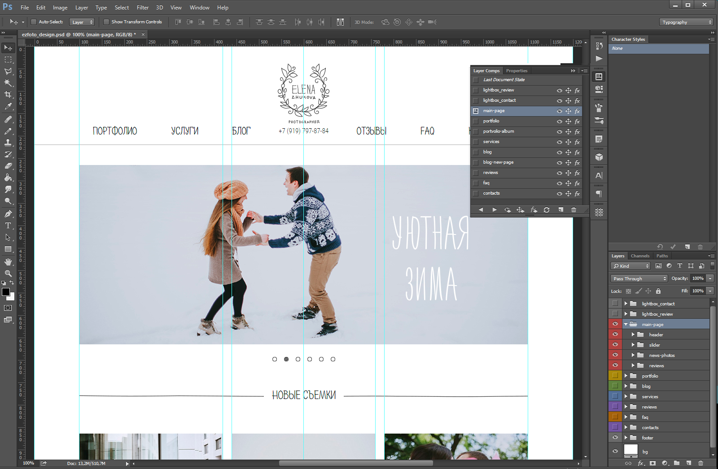This screenshot has width=718, height=469.
Task: Update the selected layer comp
Action: 547,210
